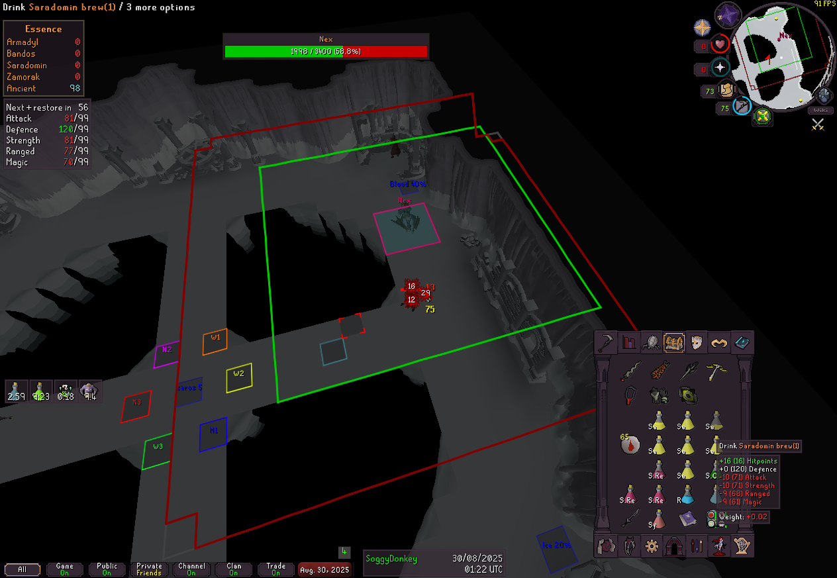837x578 pixels.
Task: Open the emotes tab with red figure
Action: pyautogui.click(x=719, y=546)
